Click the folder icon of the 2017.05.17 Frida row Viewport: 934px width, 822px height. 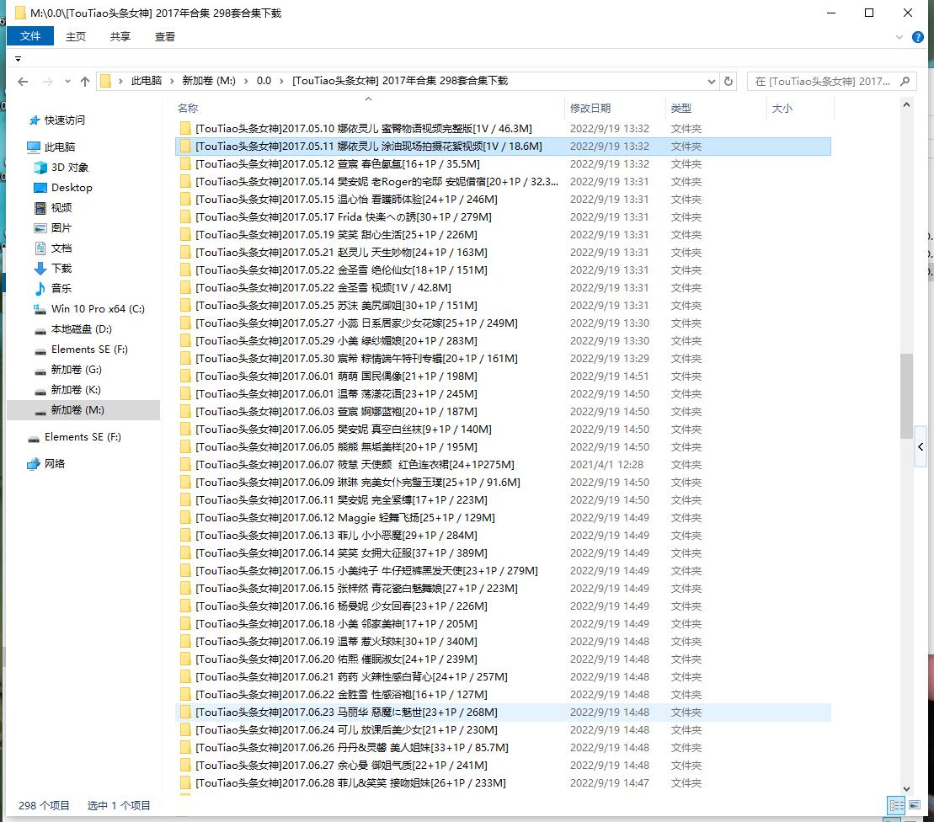(x=185, y=216)
